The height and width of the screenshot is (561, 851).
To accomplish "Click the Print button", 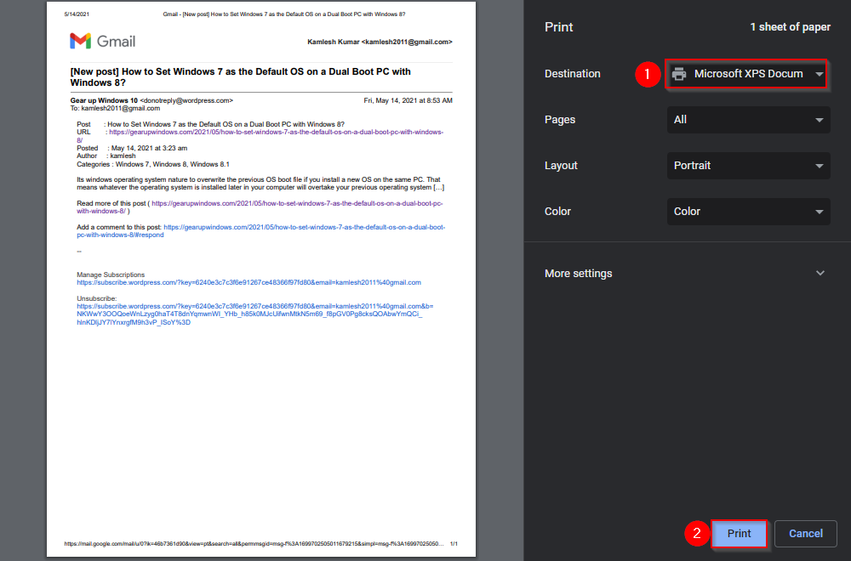I will click(x=739, y=533).
